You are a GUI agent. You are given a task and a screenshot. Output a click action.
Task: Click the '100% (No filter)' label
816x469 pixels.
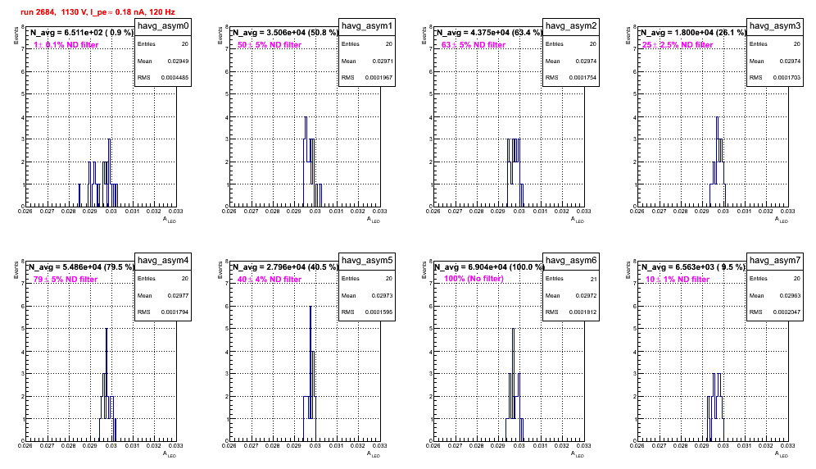pyautogui.click(x=474, y=279)
